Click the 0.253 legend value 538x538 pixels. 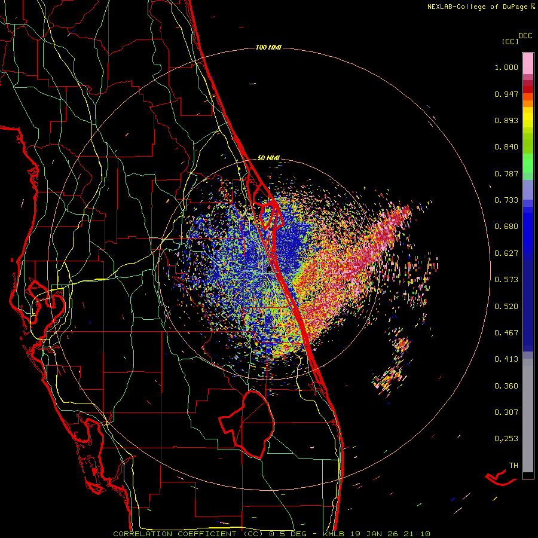[x=506, y=439]
